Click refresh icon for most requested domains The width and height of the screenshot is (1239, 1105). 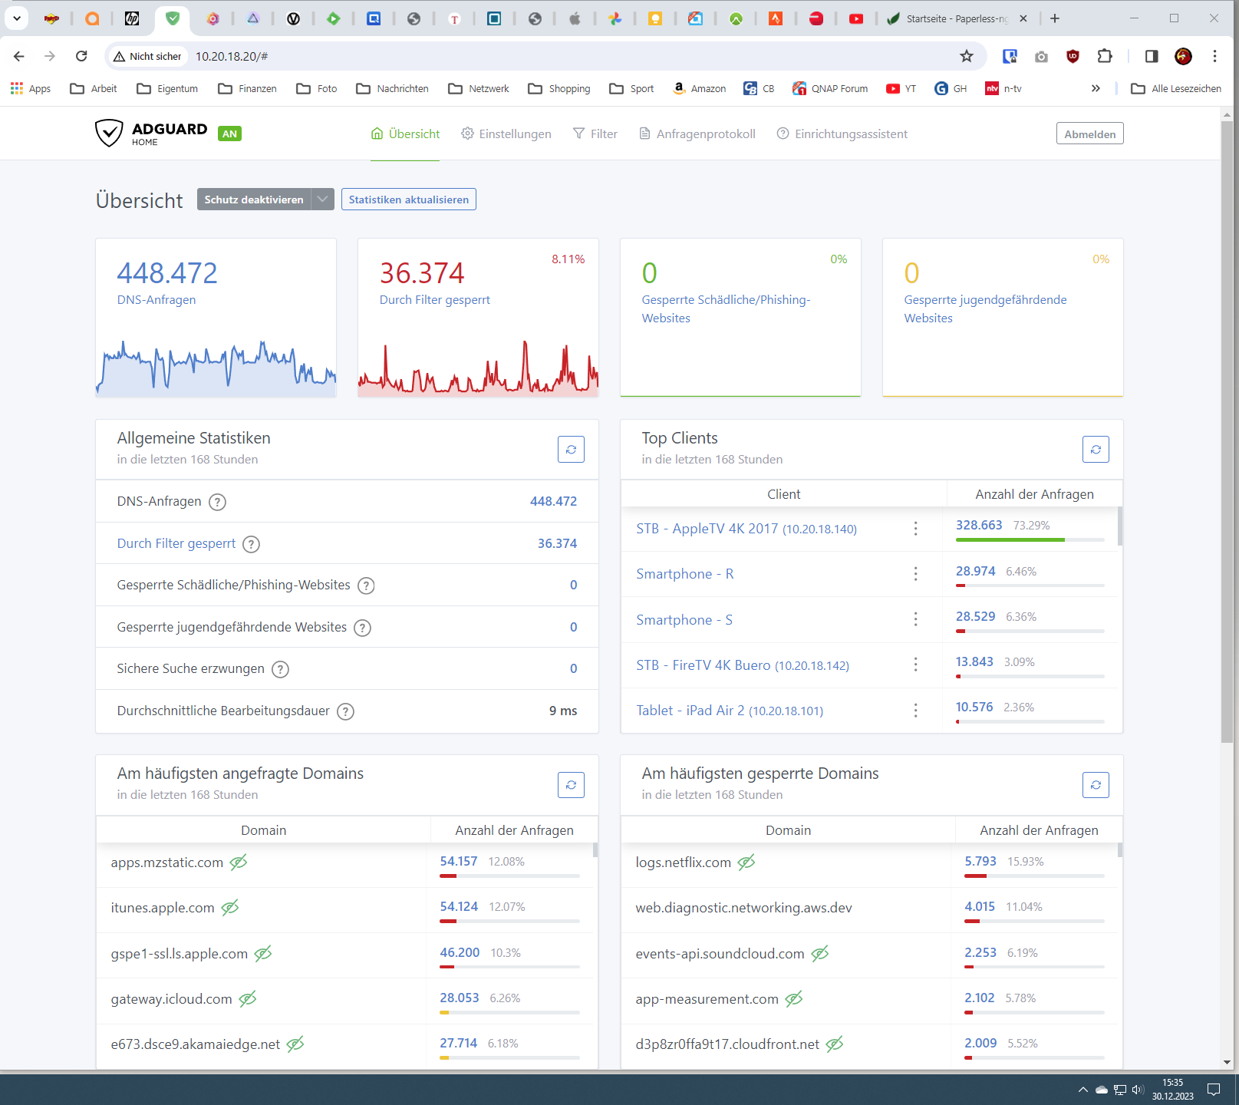(x=571, y=785)
